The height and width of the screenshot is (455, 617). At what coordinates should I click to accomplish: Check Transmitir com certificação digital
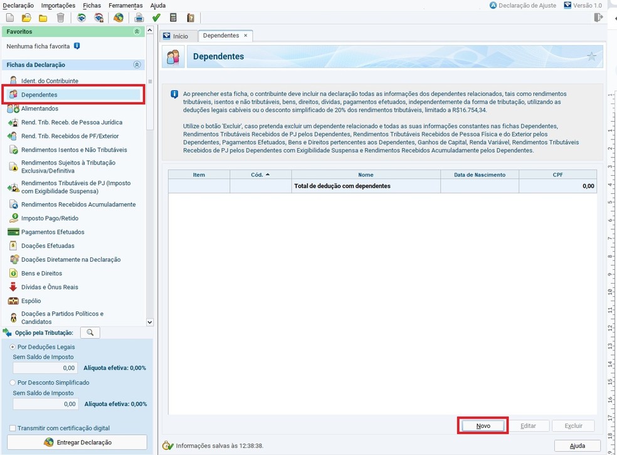[x=13, y=428]
